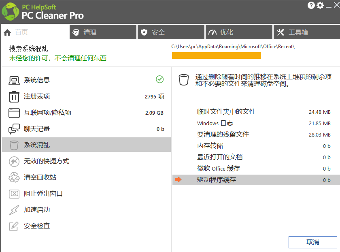Select the 临时文件夹中的文件 entry

(226, 112)
